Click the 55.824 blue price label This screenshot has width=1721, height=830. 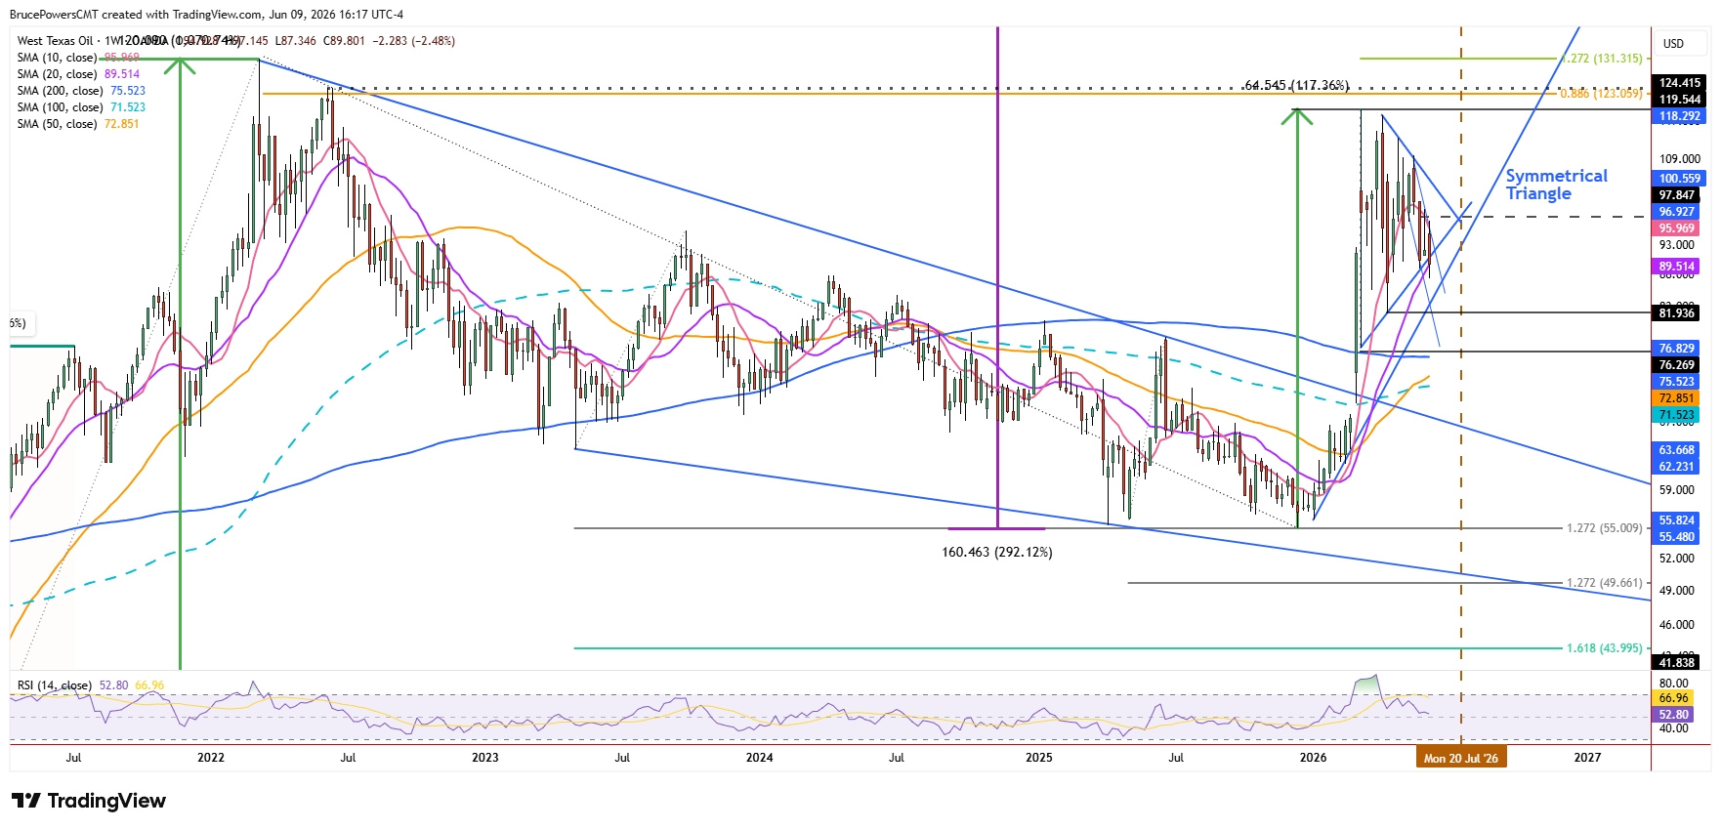click(x=1677, y=520)
